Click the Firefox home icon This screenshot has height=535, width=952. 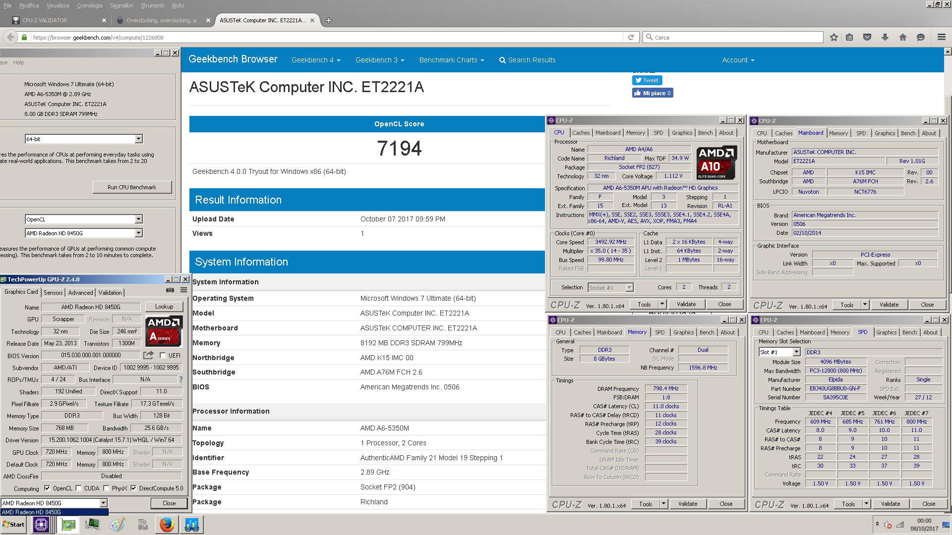(903, 37)
